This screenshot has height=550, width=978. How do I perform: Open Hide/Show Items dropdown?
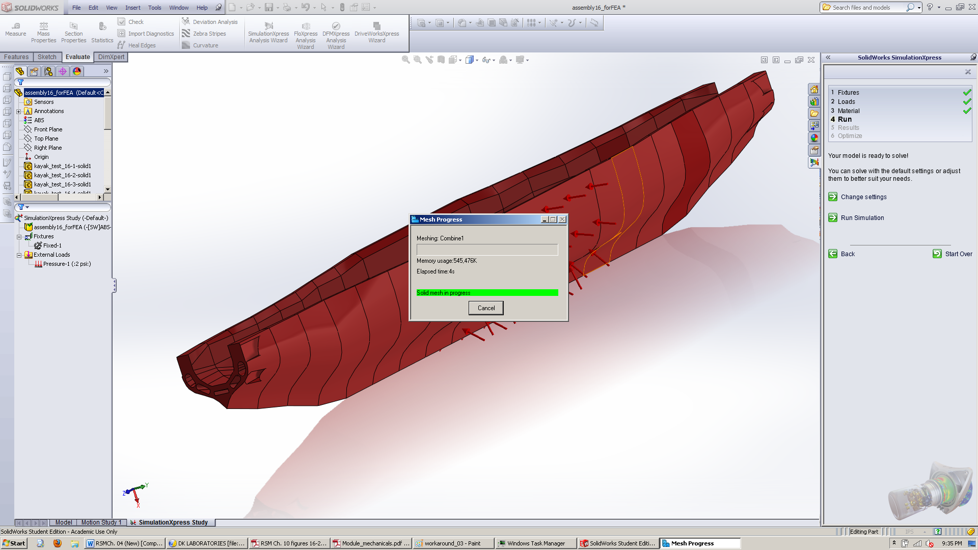(494, 60)
